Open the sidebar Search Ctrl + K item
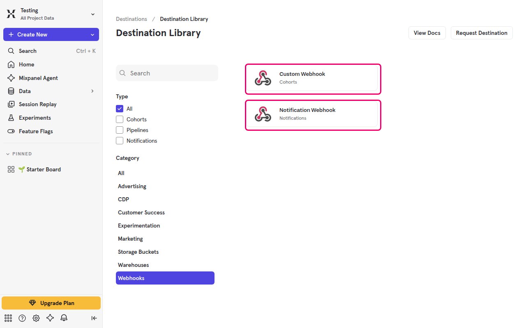 click(51, 51)
